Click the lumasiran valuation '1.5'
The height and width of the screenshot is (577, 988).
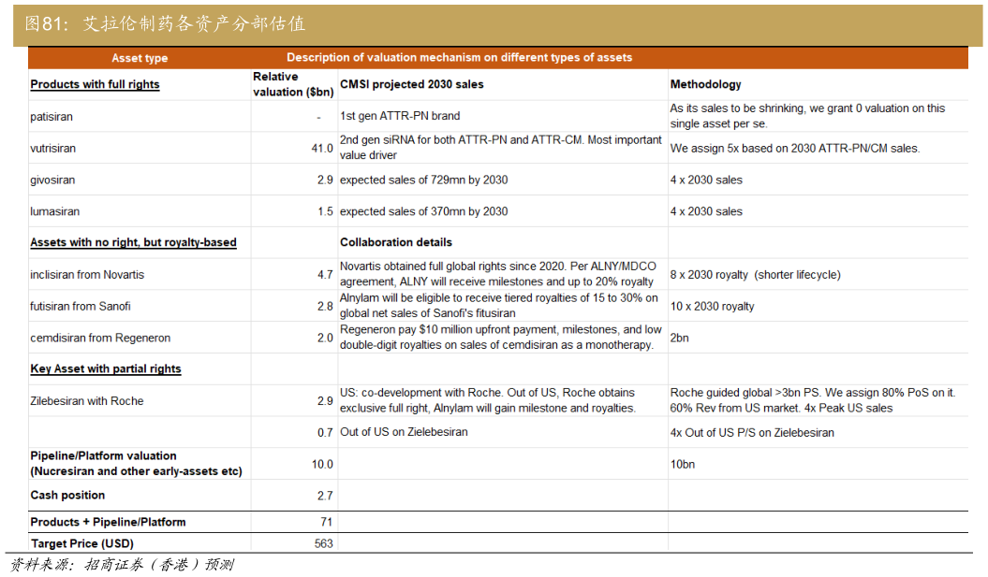(x=325, y=211)
